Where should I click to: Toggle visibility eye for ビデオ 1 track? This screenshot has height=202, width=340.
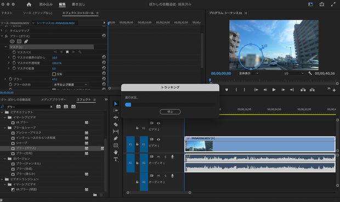click(158, 140)
